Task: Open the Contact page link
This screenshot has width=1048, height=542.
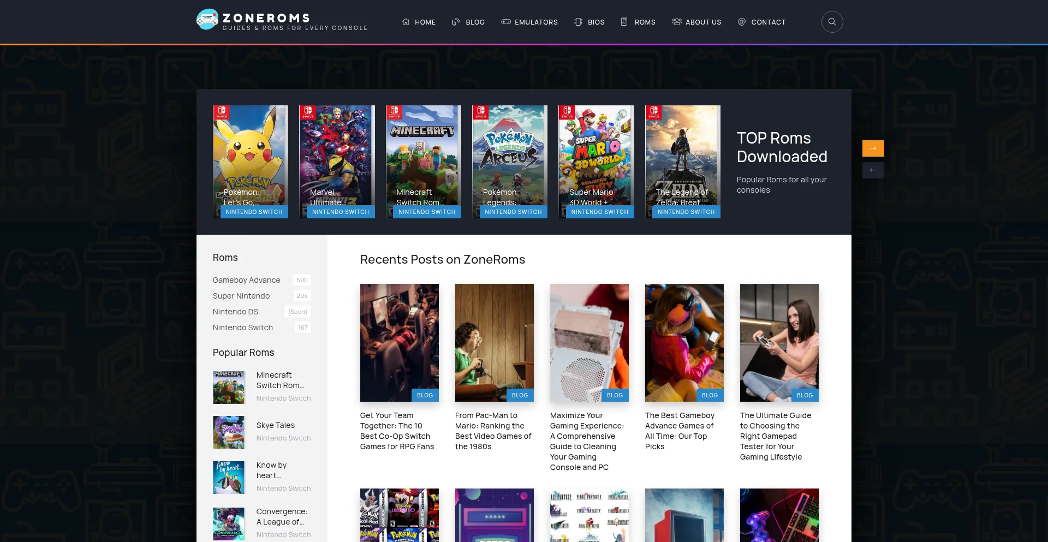Action: point(761,22)
